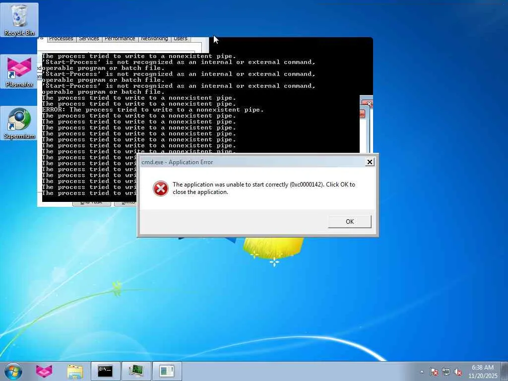Activate the last taskbar window button

[x=167, y=371]
